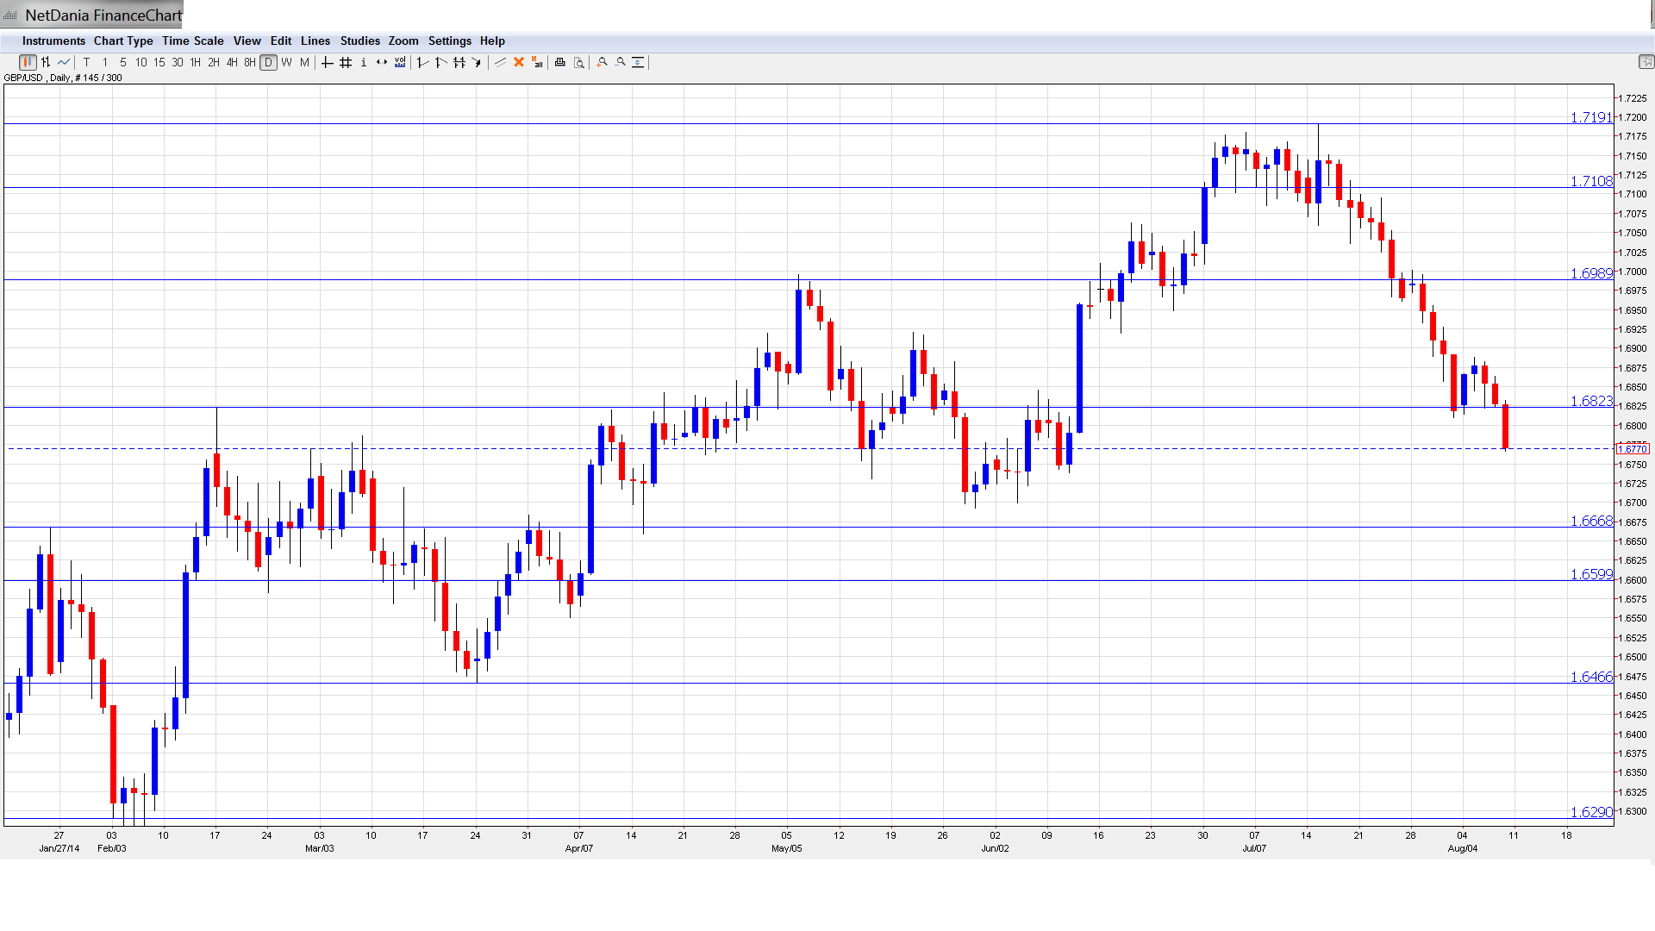Screen dimensions: 1655x931
Task: Enable the crosshair cursor tool
Action: click(x=328, y=62)
